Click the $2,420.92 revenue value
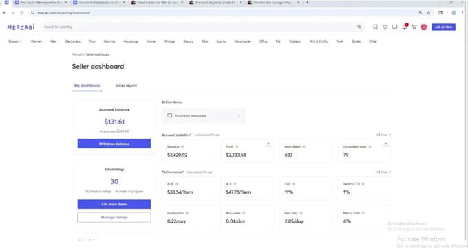Image resolution: width=468 pixels, height=248 pixels. pos(178,155)
